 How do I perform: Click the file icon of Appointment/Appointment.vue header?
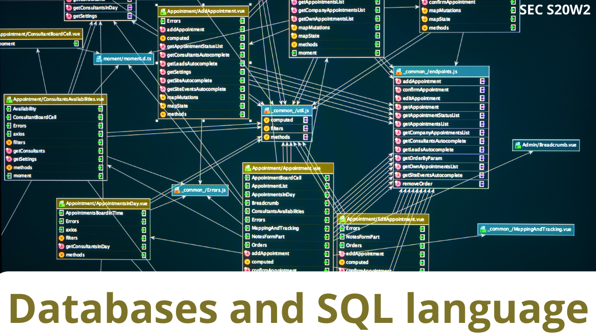coord(248,168)
